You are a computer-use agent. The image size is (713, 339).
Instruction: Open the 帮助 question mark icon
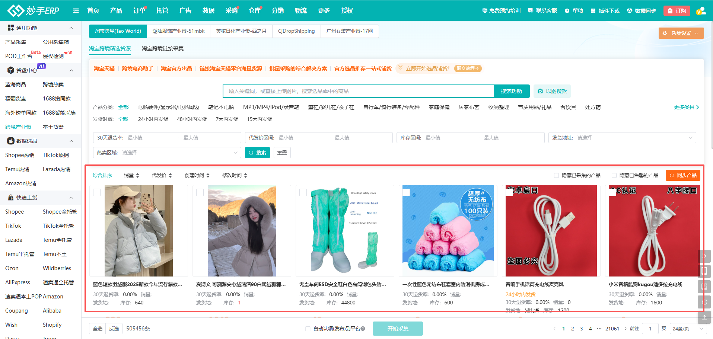click(x=567, y=11)
